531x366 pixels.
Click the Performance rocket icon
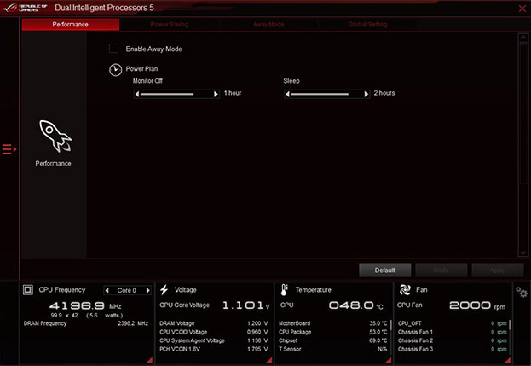click(55, 136)
